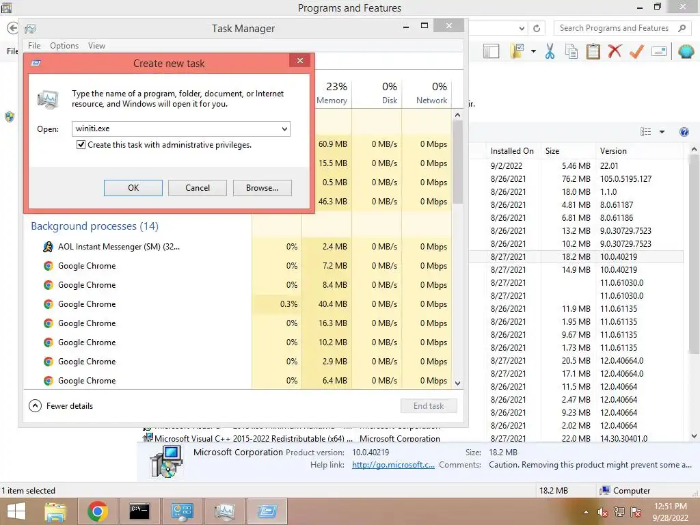Viewport: 700px width, 525px height.
Task: Sort by Network column in Task Manager
Action: [427, 93]
